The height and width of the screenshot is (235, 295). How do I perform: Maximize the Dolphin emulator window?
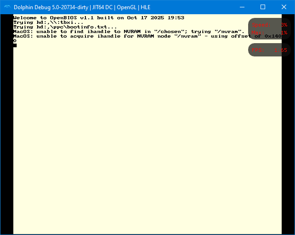(263, 7)
